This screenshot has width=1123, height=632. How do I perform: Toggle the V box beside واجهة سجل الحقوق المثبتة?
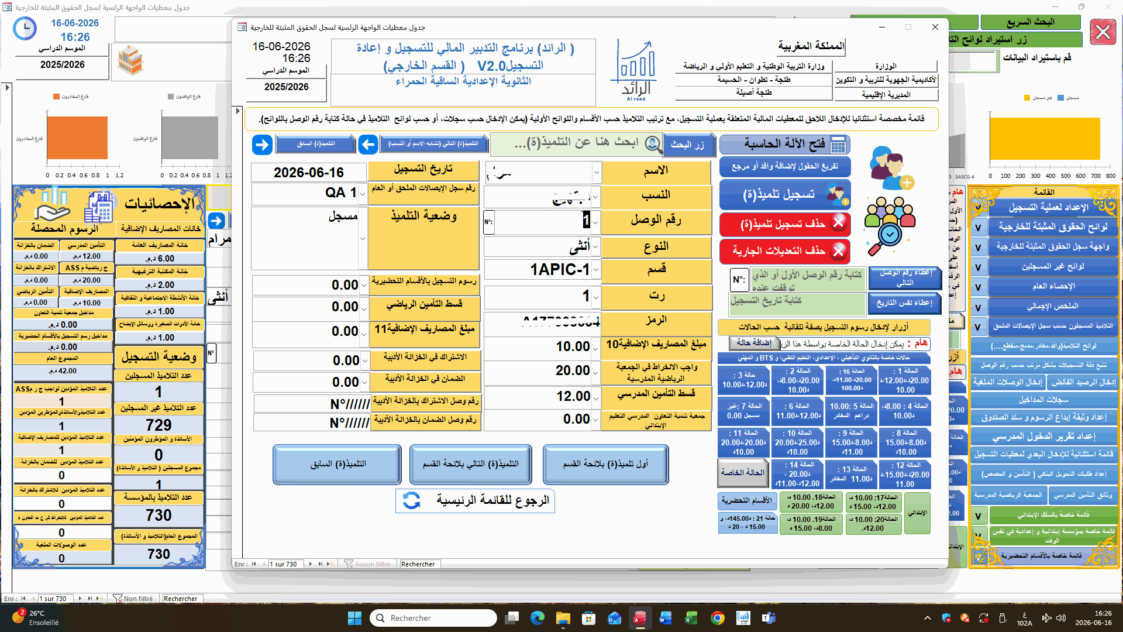click(x=978, y=248)
